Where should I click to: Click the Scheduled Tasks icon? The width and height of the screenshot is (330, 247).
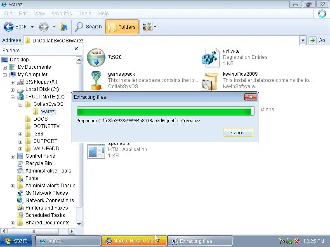20,215
